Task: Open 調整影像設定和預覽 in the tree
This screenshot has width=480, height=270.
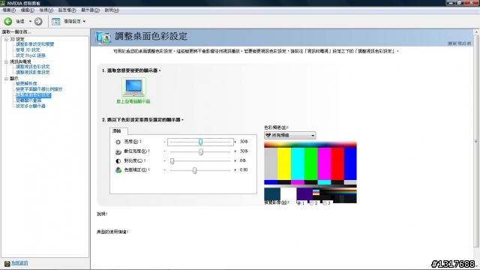Action: [35, 44]
